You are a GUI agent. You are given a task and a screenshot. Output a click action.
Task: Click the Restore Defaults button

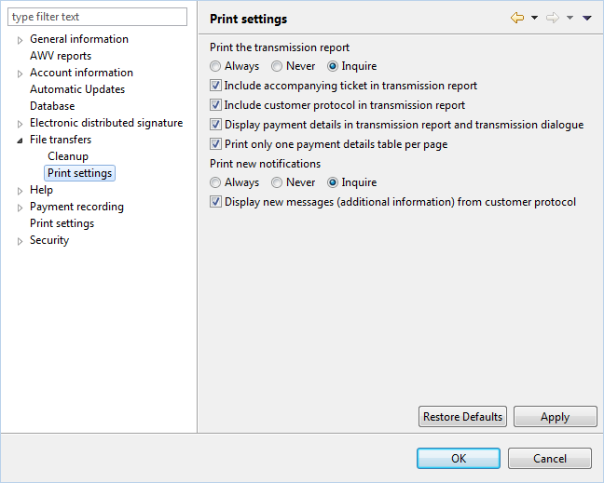click(x=462, y=417)
